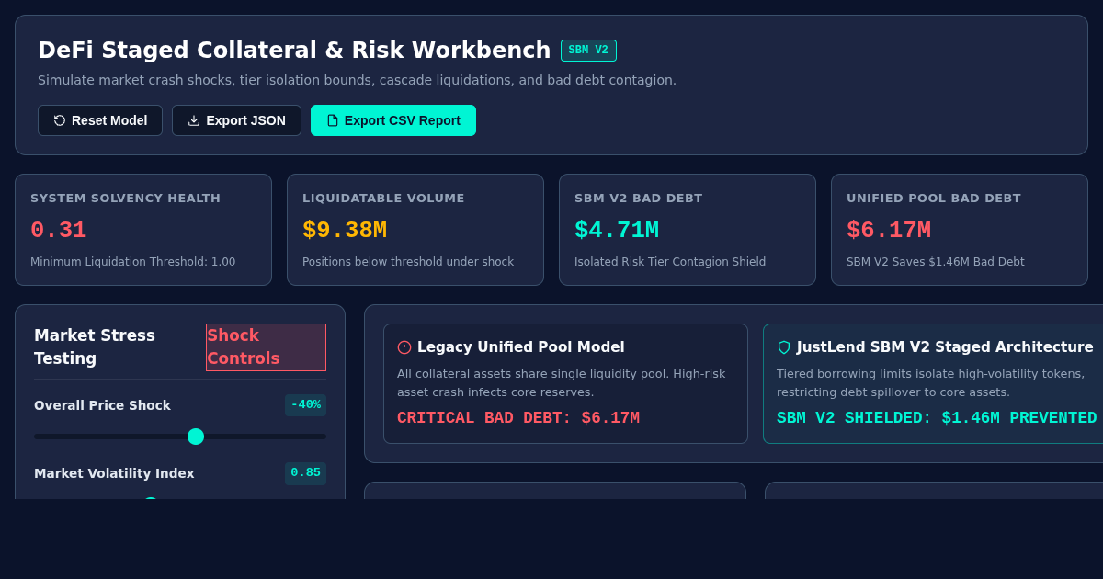
Task: Click the SBM V2 badge in the title
Action: 588,51
